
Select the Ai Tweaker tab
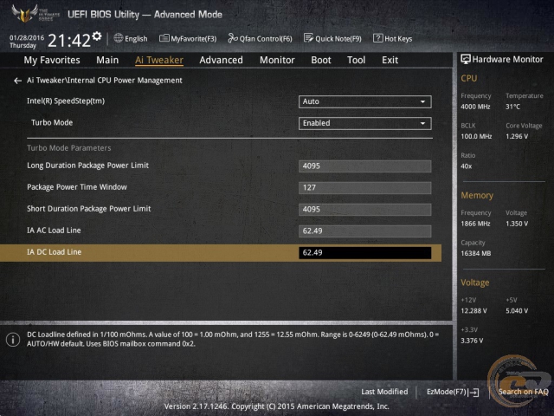pos(159,60)
